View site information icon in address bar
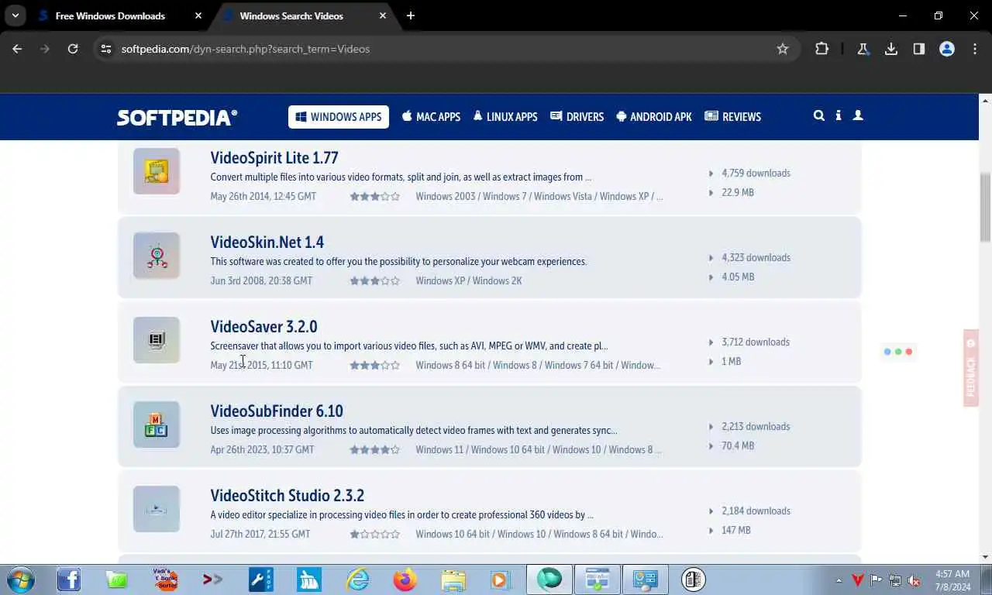The width and height of the screenshot is (992, 595). (106, 49)
